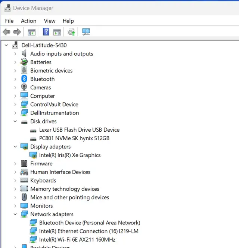Click Update device driver toolbar icon
This screenshot has width=239, height=248.
pos(71,32)
